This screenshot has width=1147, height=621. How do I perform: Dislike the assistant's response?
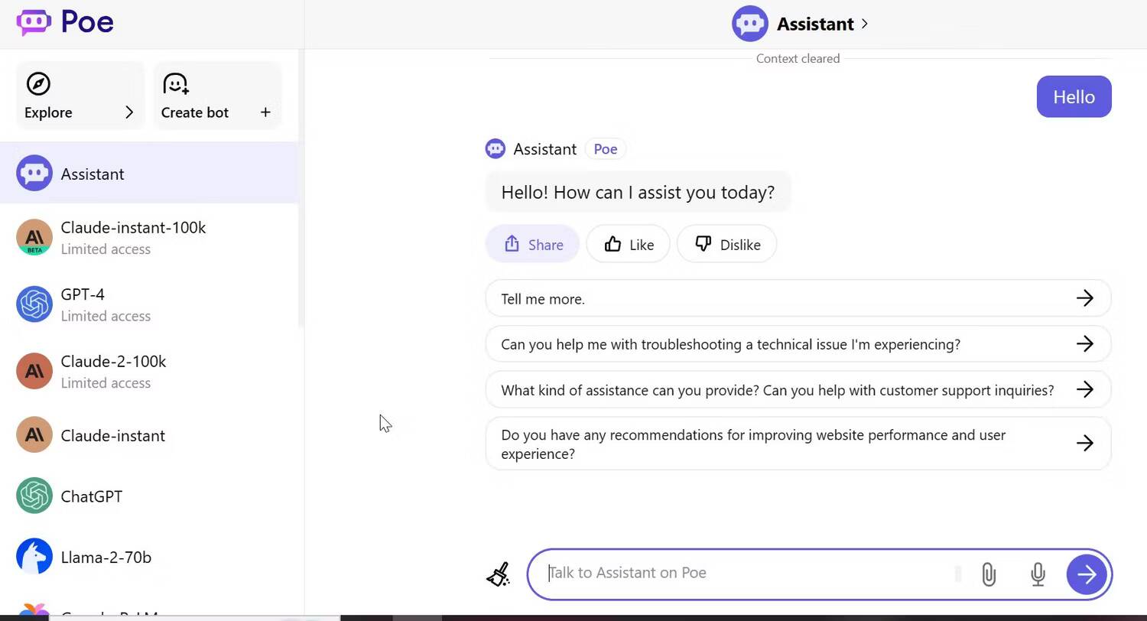tap(726, 245)
